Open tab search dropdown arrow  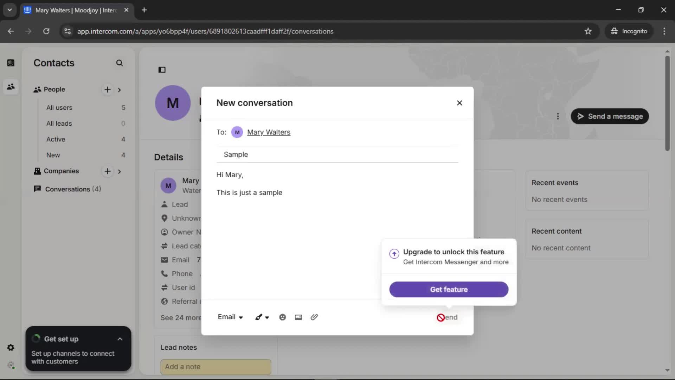coord(10,10)
